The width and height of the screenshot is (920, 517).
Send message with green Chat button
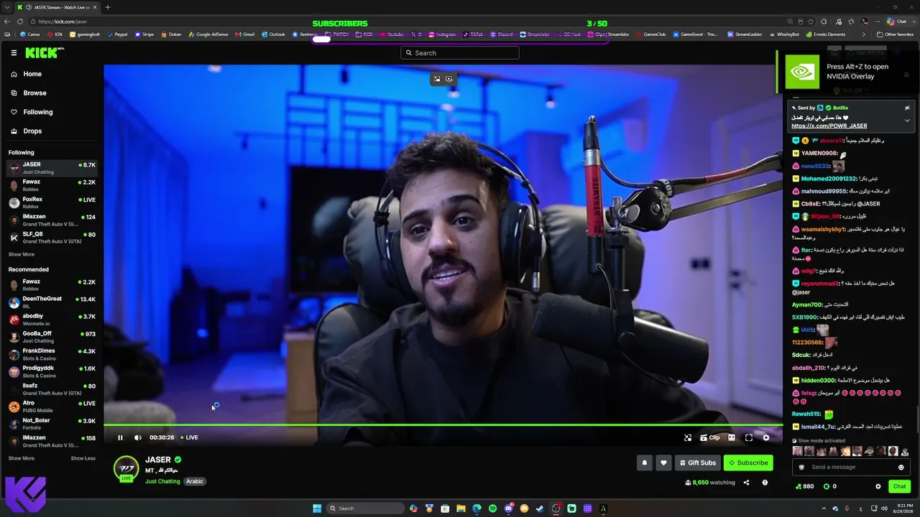(x=899, y=486)
